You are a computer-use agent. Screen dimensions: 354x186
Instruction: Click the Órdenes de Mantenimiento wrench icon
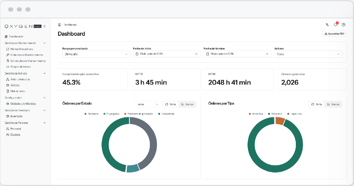(8, 55)
